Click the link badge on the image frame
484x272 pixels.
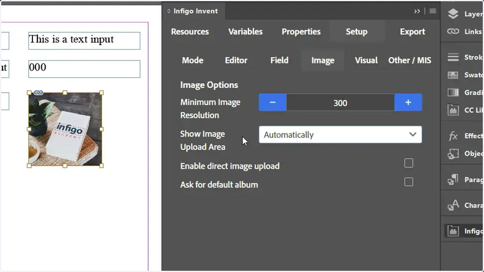pyautogui.click(x=38, y=93)
